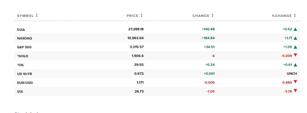
Task: Click the green up triangle for DJIA
Action: tap(295, 29)
